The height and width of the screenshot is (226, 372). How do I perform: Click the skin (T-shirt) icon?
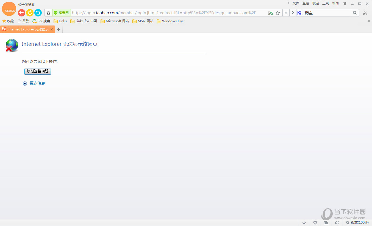coord(345,4)
